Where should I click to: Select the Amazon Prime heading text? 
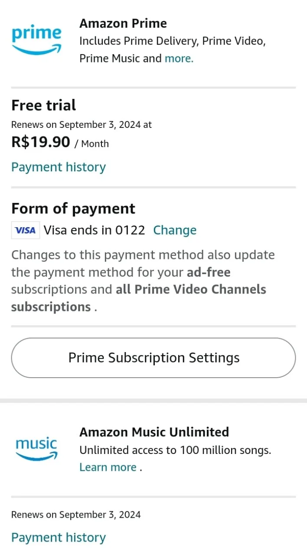[x=123, y=23]
